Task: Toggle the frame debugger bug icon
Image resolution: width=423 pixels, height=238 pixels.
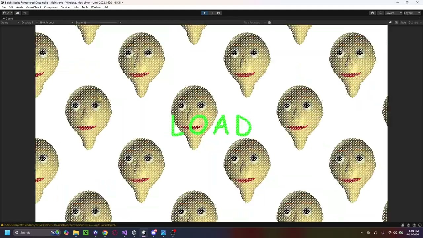Action: point(270,22)
